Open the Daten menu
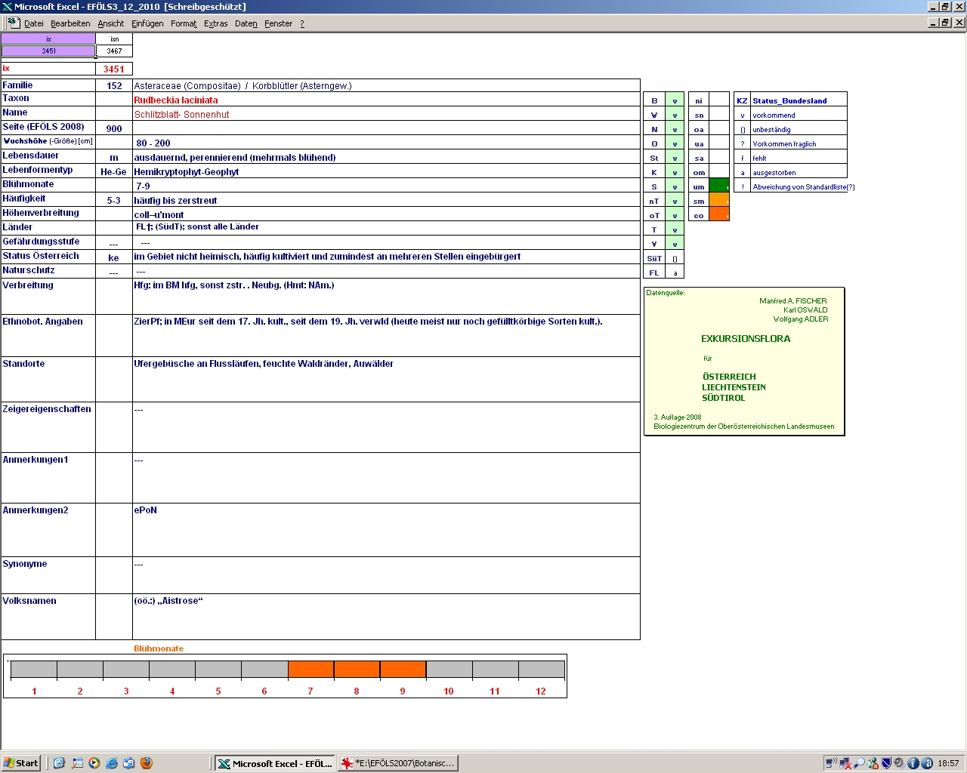Image resolution: width=967 pixels, height=773 pixels. pyautogui.click(x=246, y=23)
